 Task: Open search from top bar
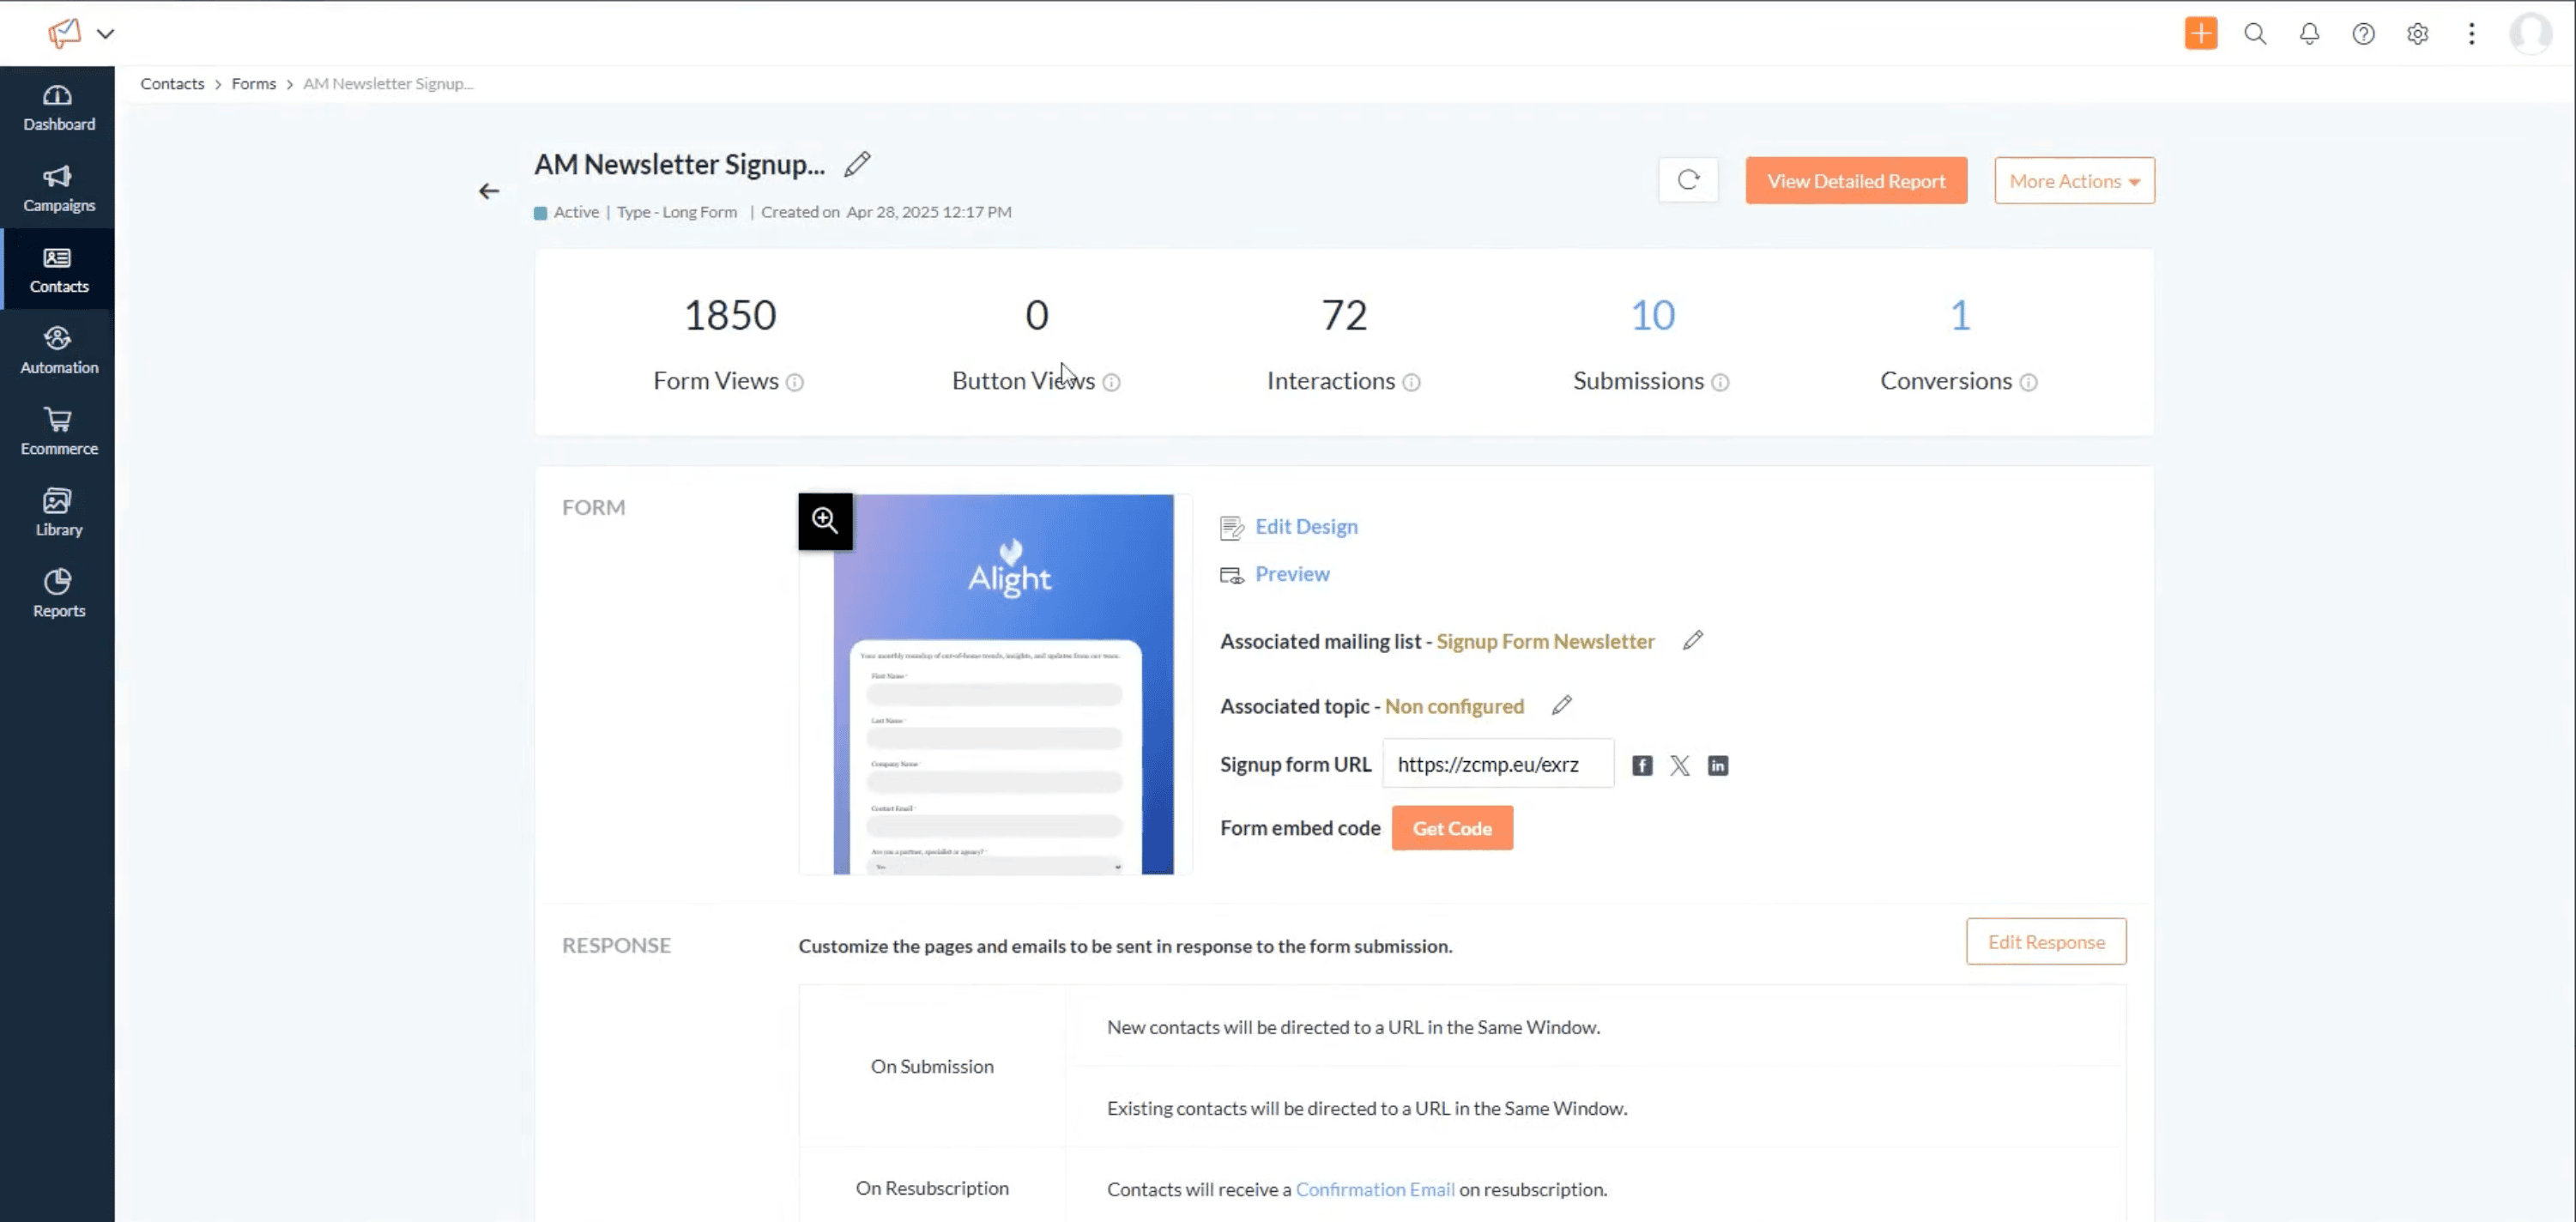coord(2255,33)
